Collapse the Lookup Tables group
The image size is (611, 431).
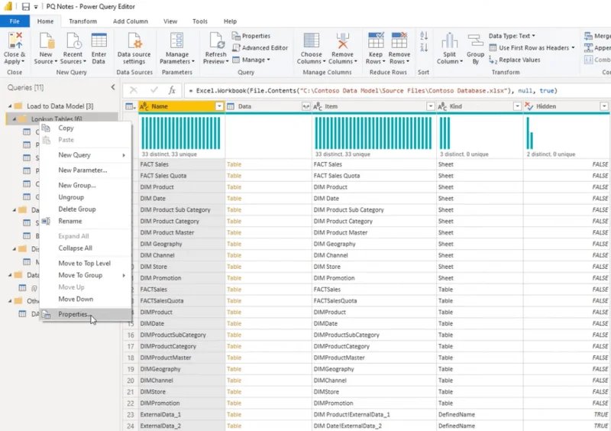point(15,118)
